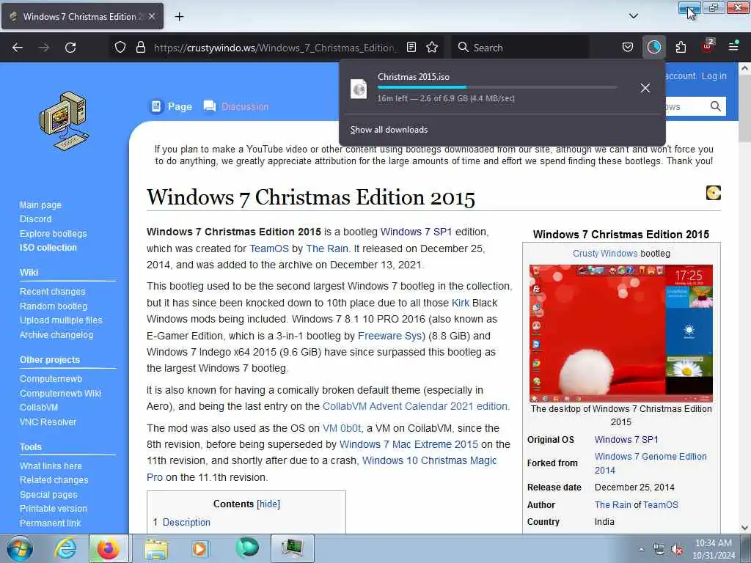The width and height of the screenshot is (751, 563).
Task: Open the CollabVM sidebar link
Action: coord(39,408)
